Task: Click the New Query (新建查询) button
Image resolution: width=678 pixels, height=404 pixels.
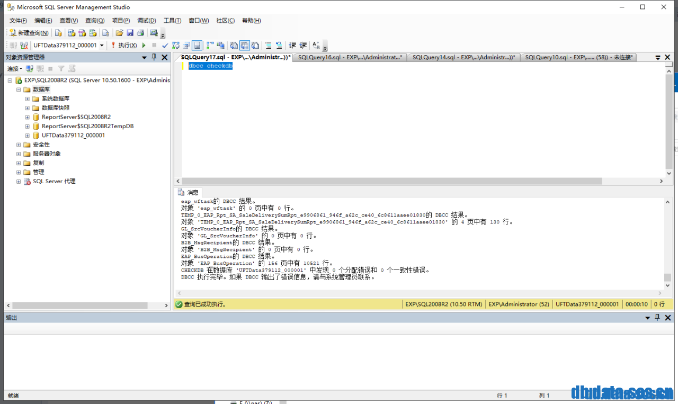Action: coord(29,33)
